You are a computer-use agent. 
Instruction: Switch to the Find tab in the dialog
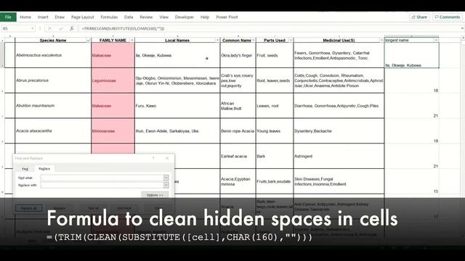click(x=25, y=169)
